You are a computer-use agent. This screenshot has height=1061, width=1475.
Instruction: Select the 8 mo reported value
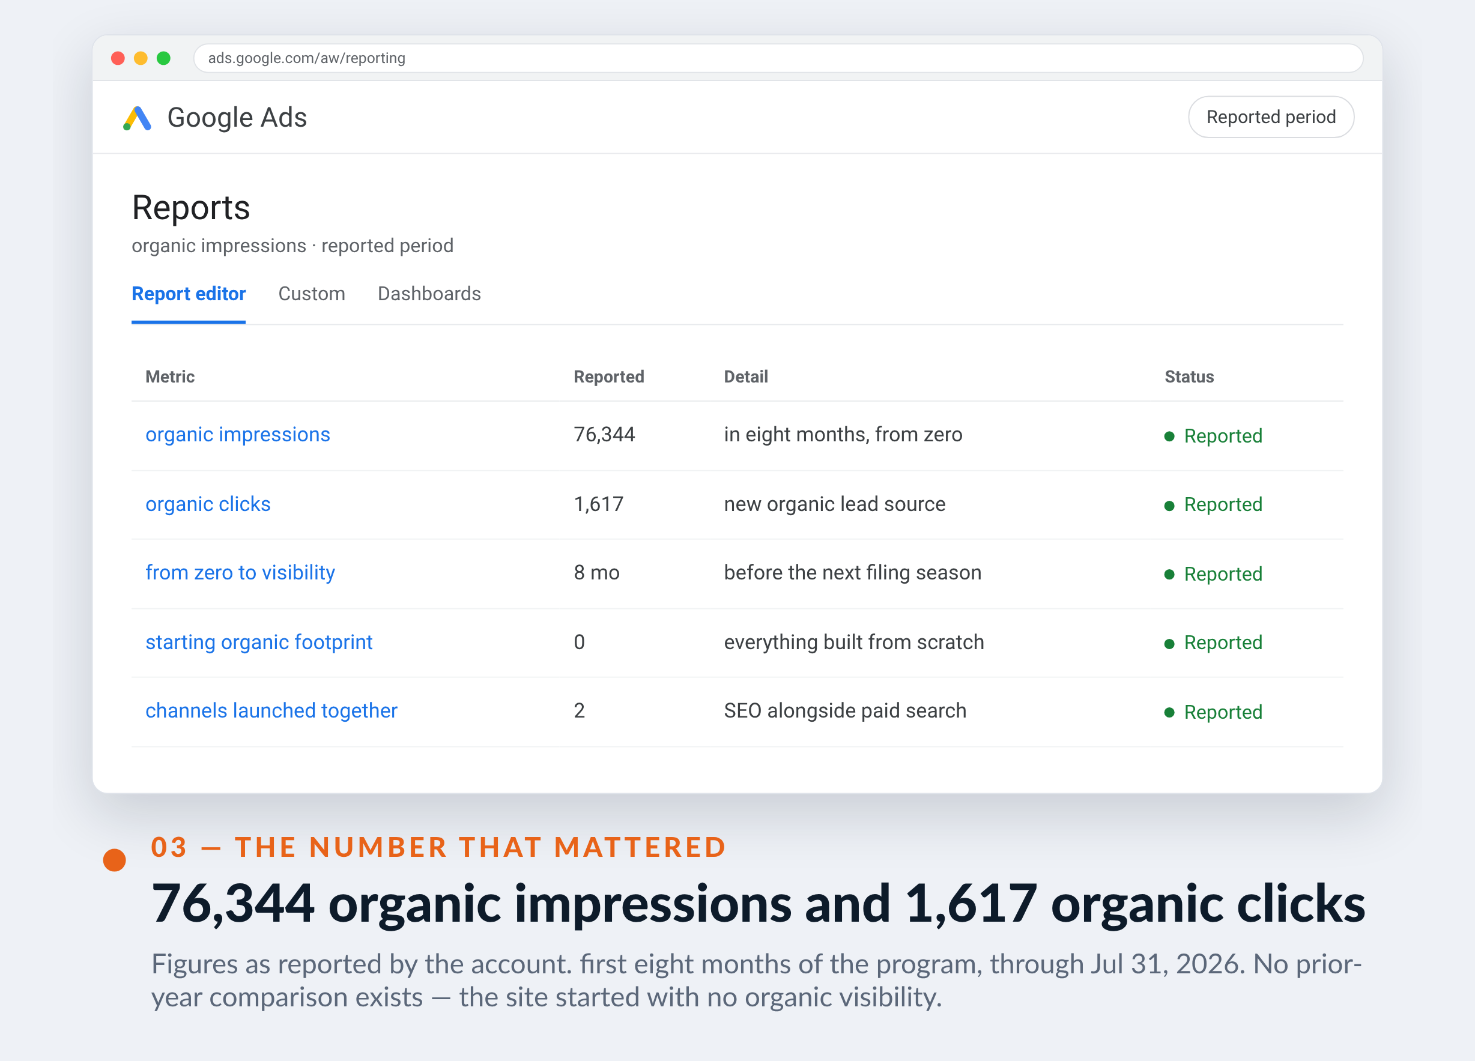pos(596,573)
